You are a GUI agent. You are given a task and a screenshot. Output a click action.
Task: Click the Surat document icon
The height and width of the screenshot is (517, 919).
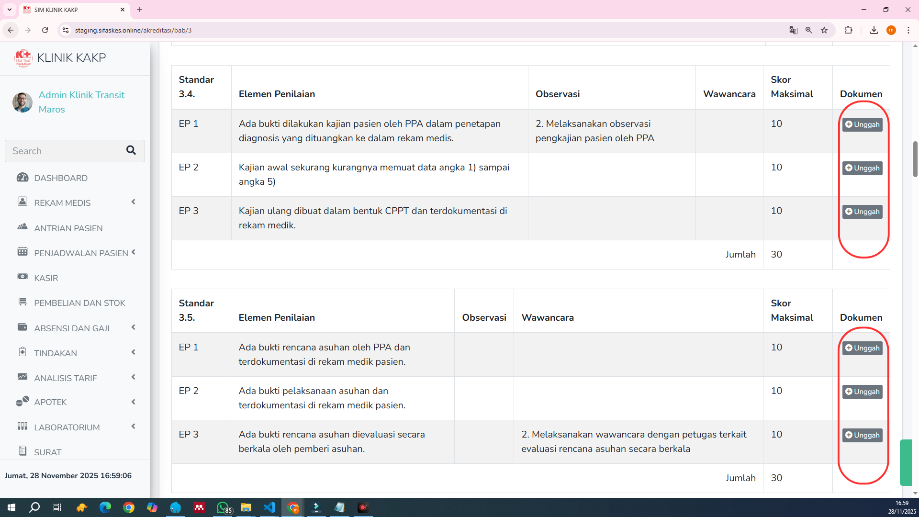[22, 451]
